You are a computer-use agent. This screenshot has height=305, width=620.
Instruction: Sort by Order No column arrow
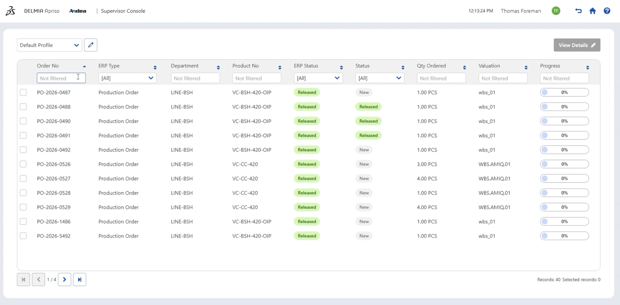(84, 66)
